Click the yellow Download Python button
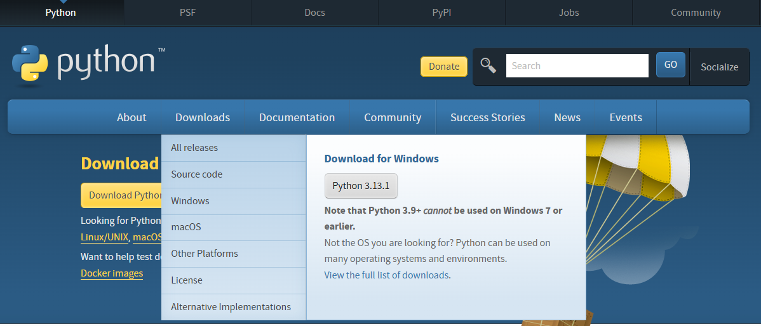This screenshot has height=326, width=761. pyautogui.click(x=121, y=195)
